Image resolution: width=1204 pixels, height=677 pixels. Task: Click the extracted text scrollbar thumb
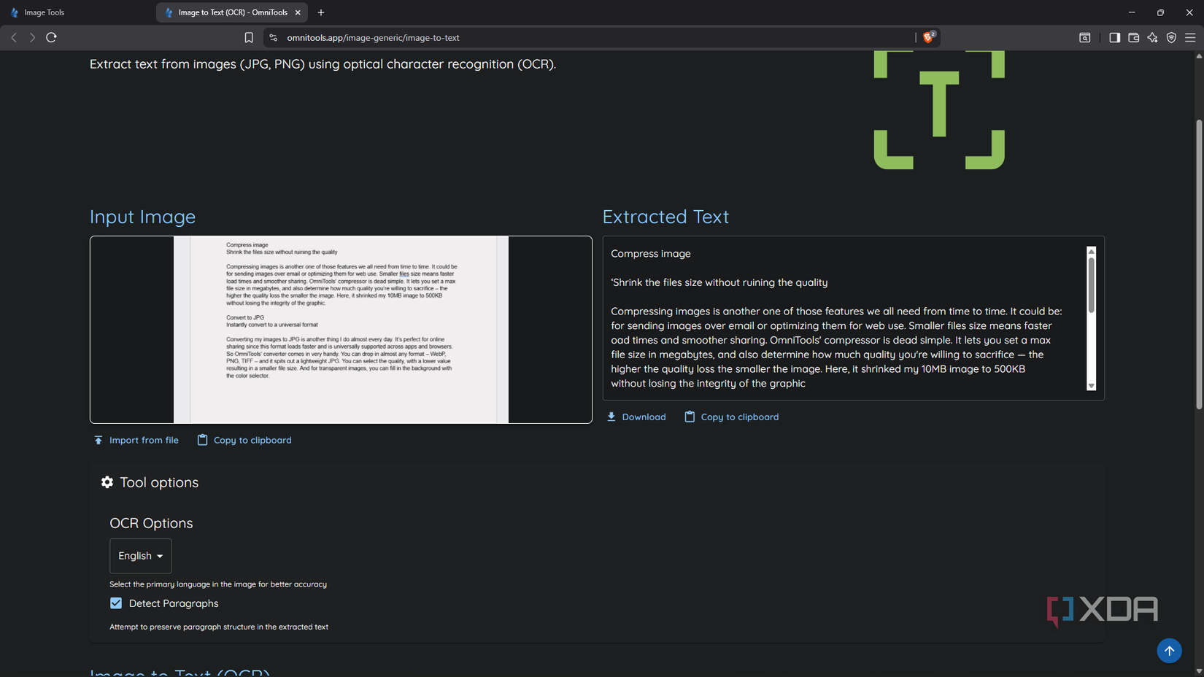point(1092,285)
